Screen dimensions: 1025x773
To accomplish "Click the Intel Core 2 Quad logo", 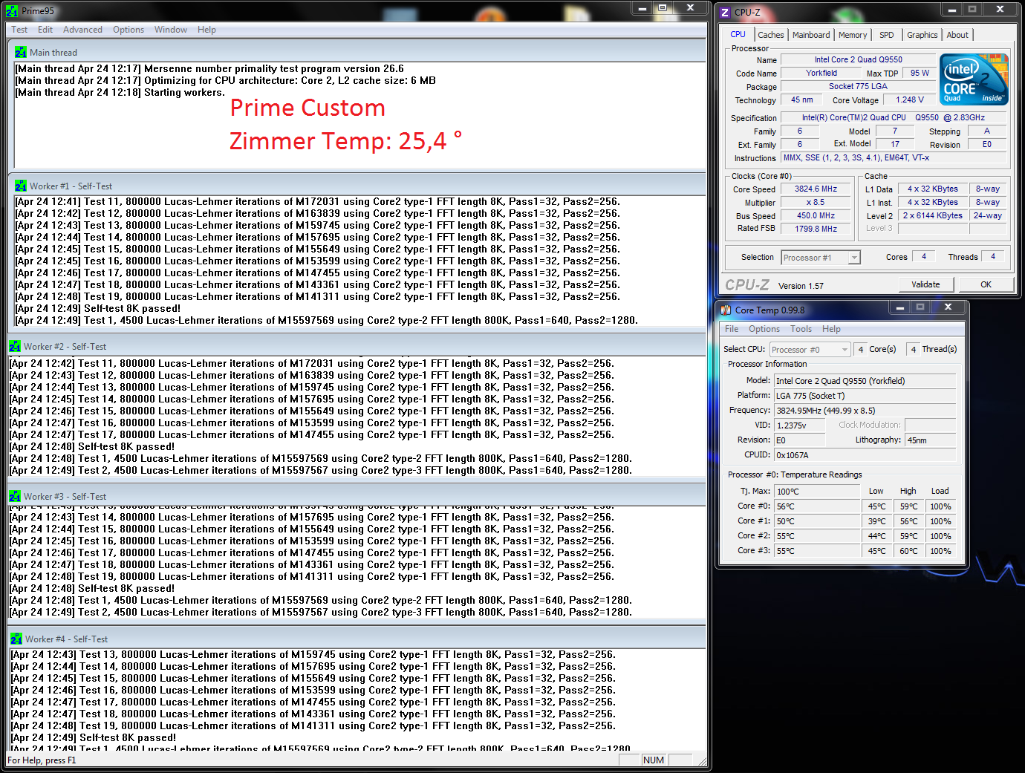I will [974, 79].
